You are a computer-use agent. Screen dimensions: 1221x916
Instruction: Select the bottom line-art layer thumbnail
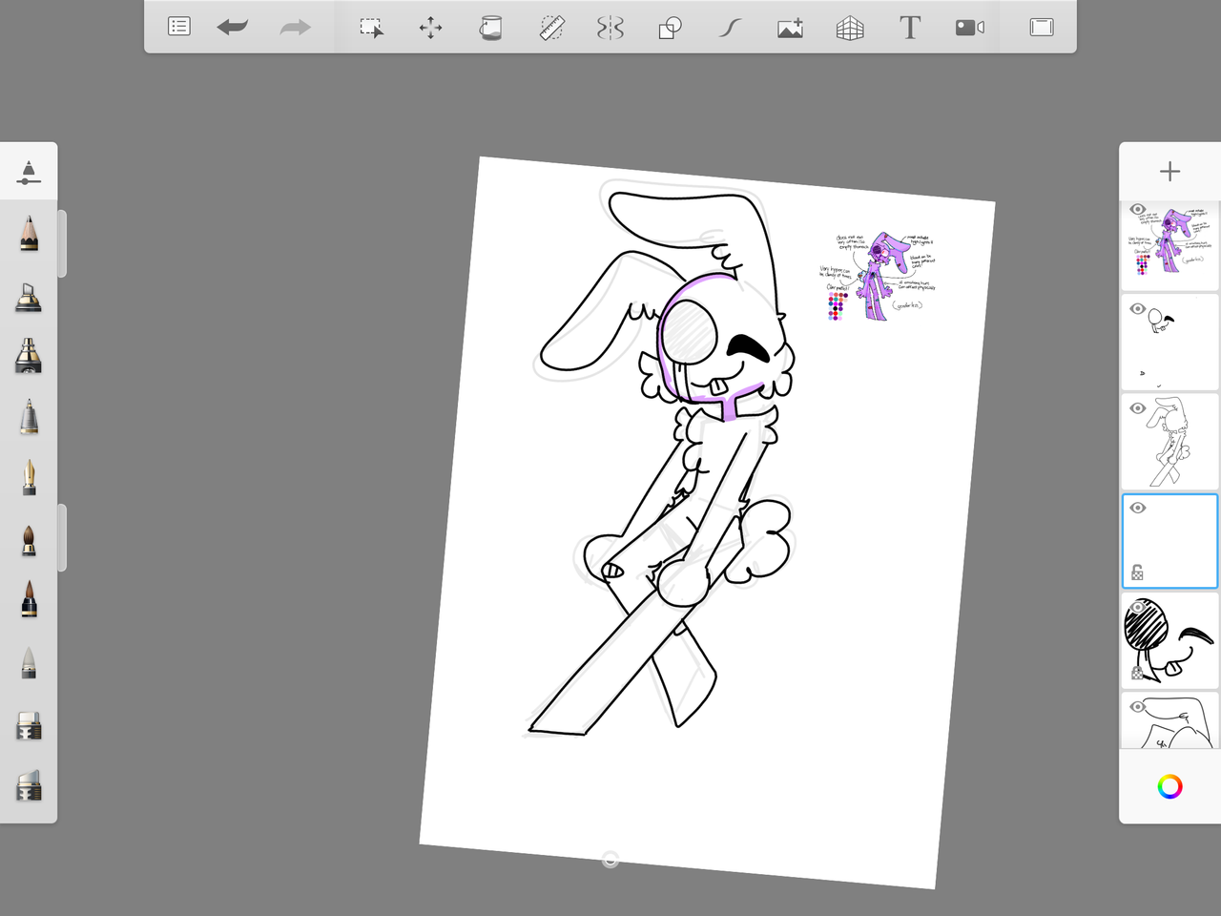(1170, 721)
